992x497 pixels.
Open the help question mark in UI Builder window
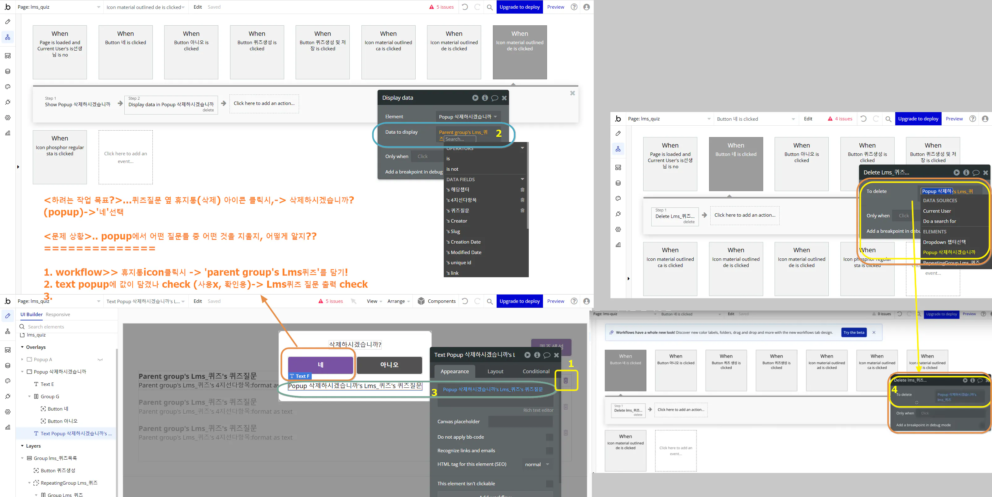click(574, 301)
